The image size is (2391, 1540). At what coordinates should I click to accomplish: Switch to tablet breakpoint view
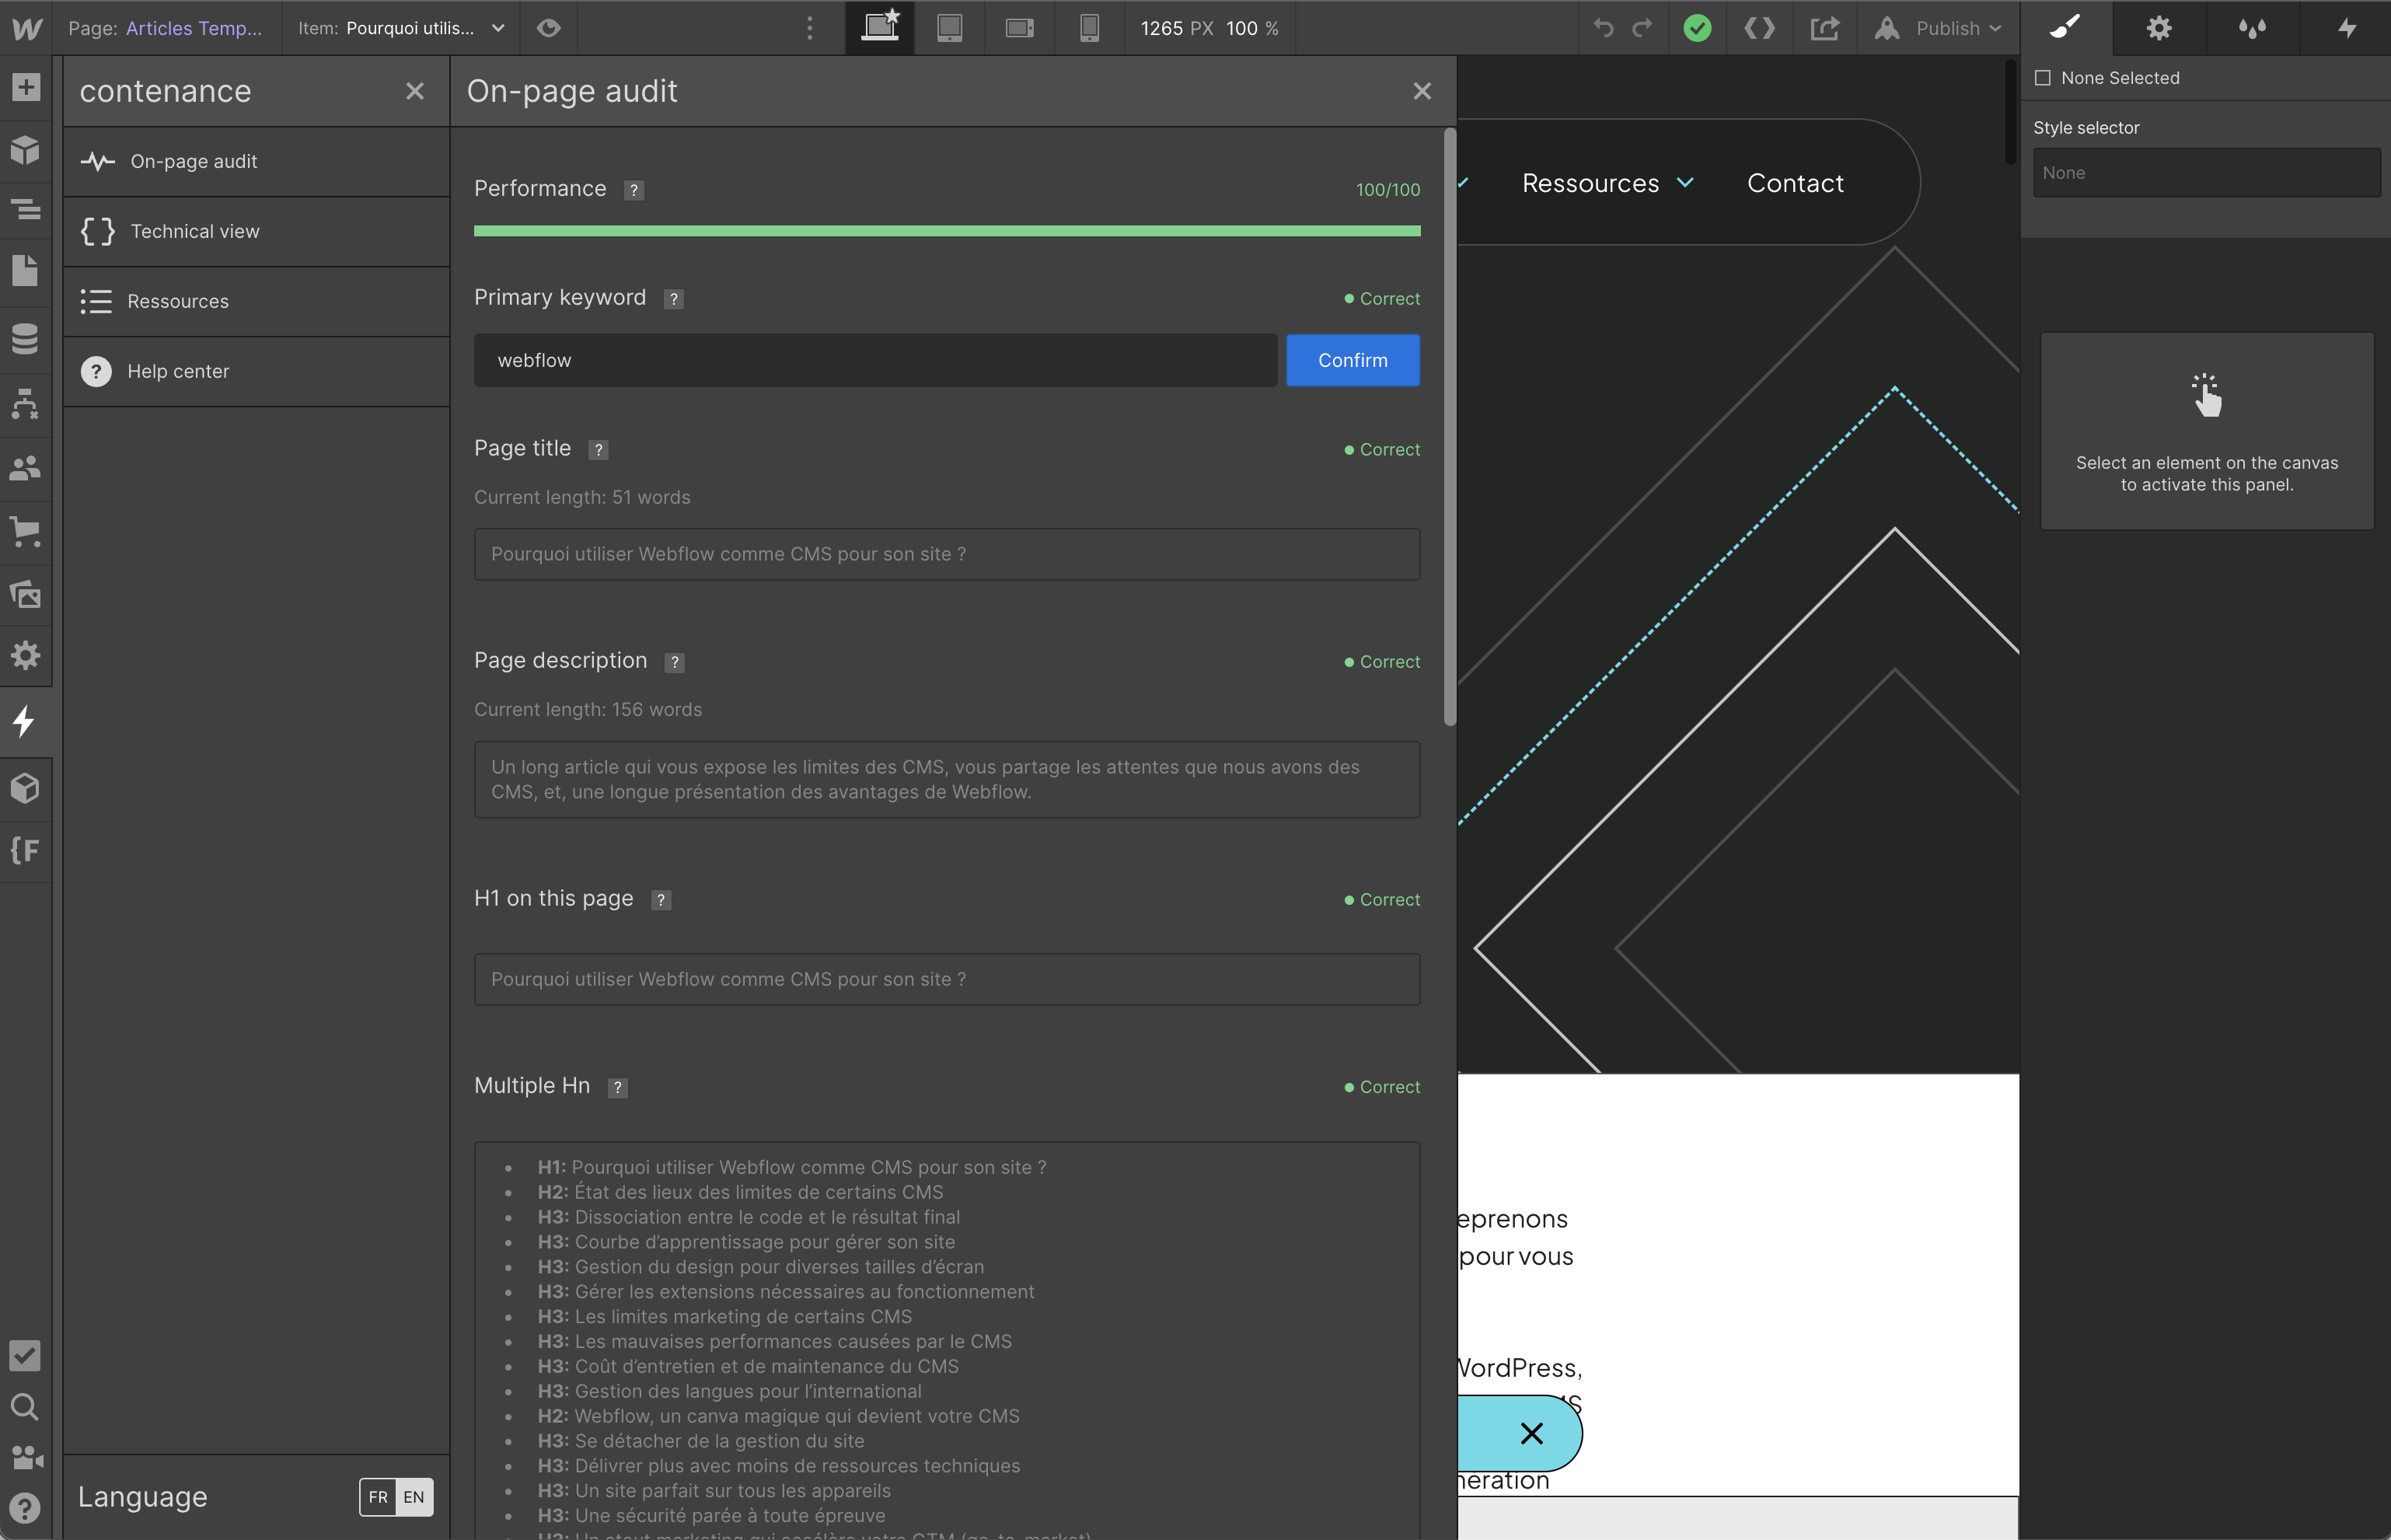(x=948, y=28)
